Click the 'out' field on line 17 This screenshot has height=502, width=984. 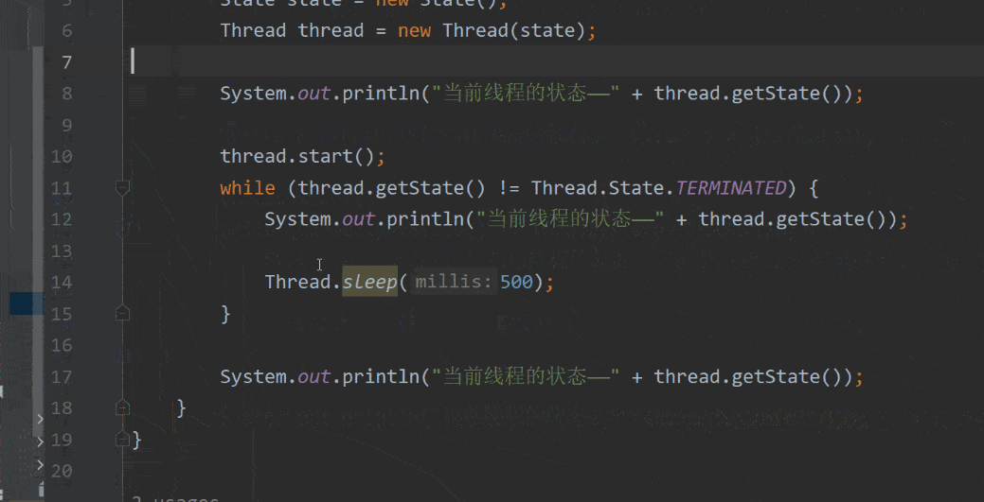313,376
